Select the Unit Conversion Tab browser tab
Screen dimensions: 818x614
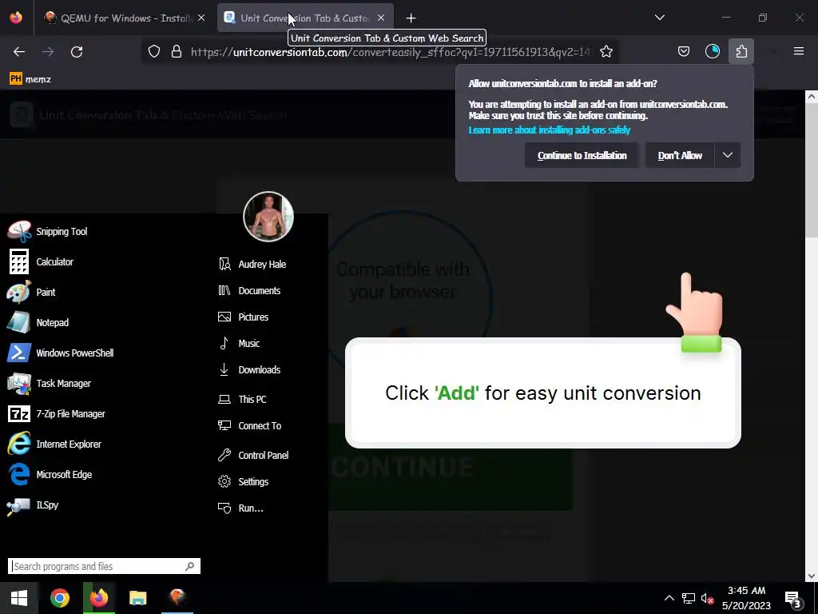305,18
